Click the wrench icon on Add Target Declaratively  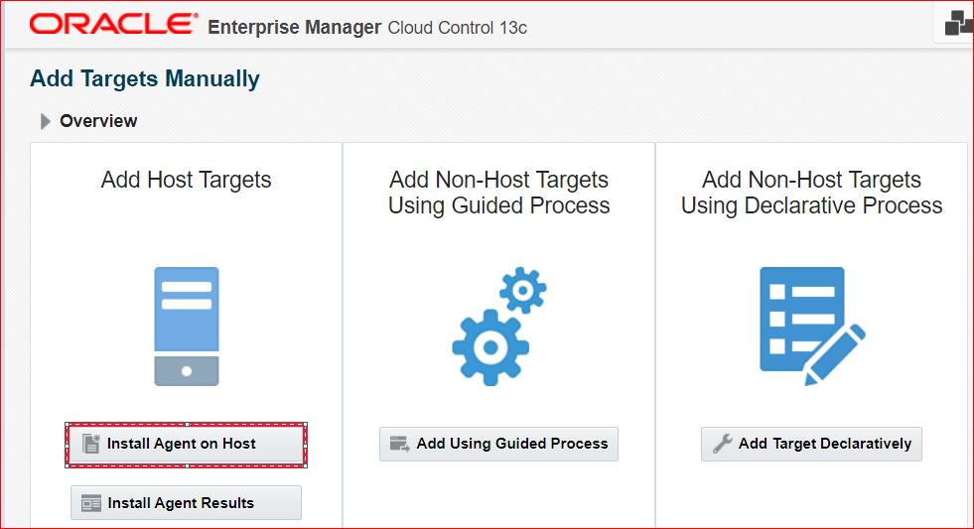[x=722, y=444]
